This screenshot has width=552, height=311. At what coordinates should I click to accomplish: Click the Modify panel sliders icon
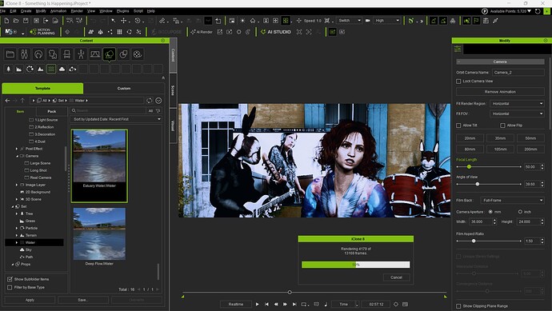[x=458, y=49]
